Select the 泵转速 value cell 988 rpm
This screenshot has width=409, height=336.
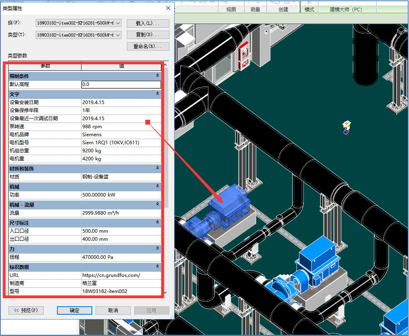pos(121,127)
